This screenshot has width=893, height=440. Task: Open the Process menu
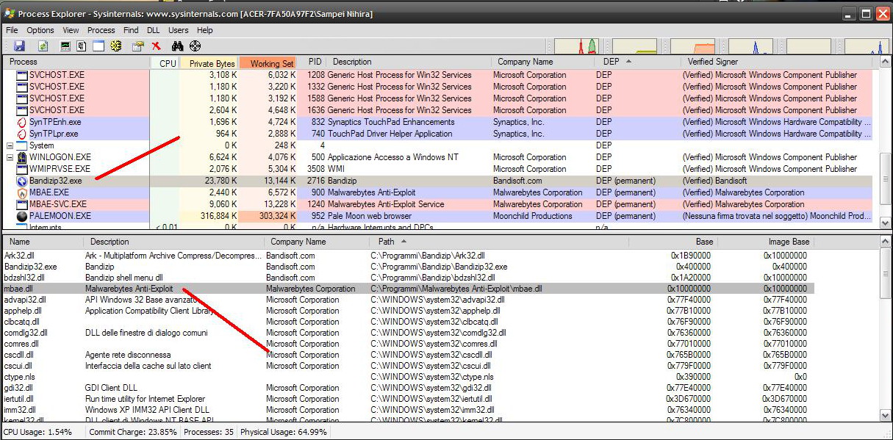[101, 30]
